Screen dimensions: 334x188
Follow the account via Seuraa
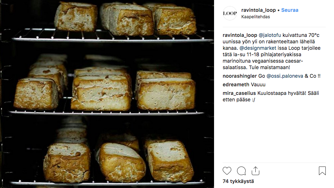(290, 10)
